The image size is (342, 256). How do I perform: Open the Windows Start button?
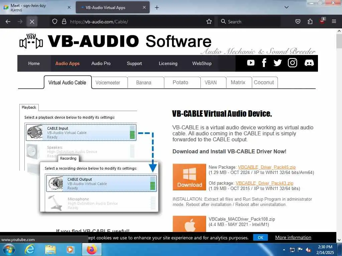[9, 249]
